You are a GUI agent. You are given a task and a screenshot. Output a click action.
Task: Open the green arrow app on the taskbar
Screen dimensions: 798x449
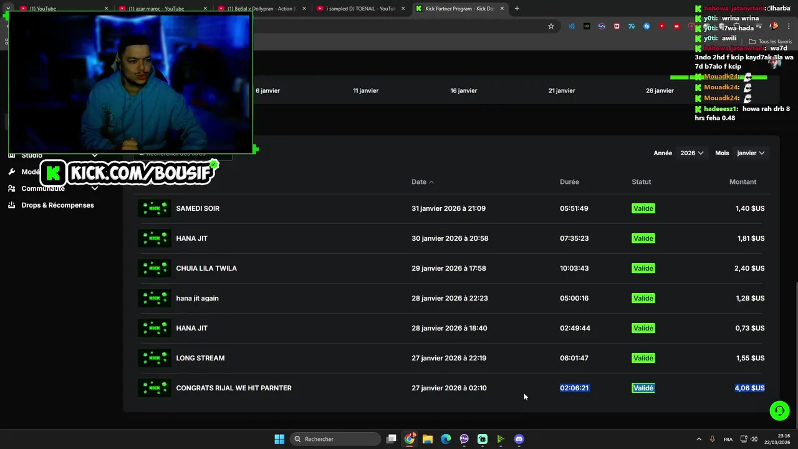coord(501,439)
